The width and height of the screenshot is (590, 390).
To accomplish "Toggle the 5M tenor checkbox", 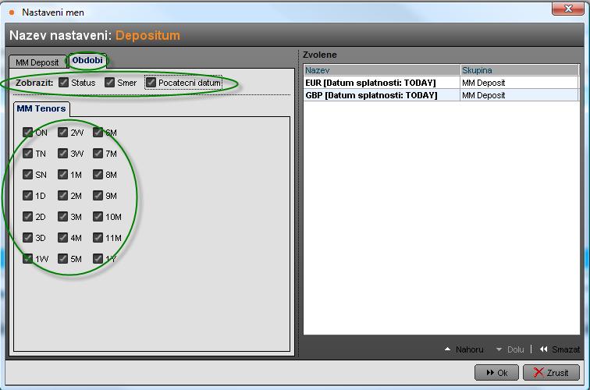I will click(63, 258).
